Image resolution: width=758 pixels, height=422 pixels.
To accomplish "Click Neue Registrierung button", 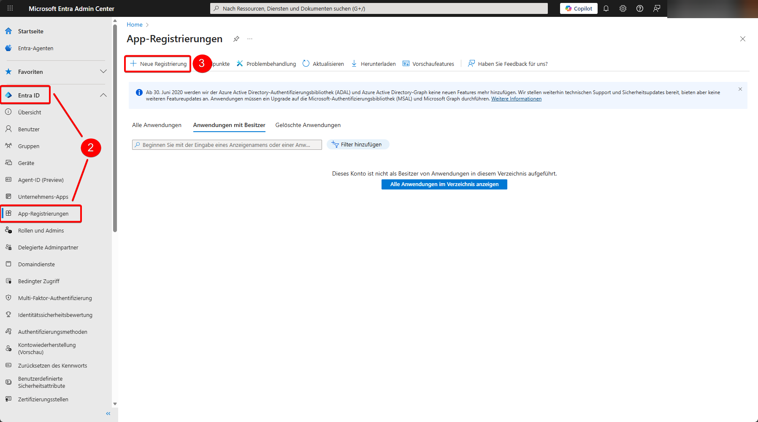I will [158, 64].
